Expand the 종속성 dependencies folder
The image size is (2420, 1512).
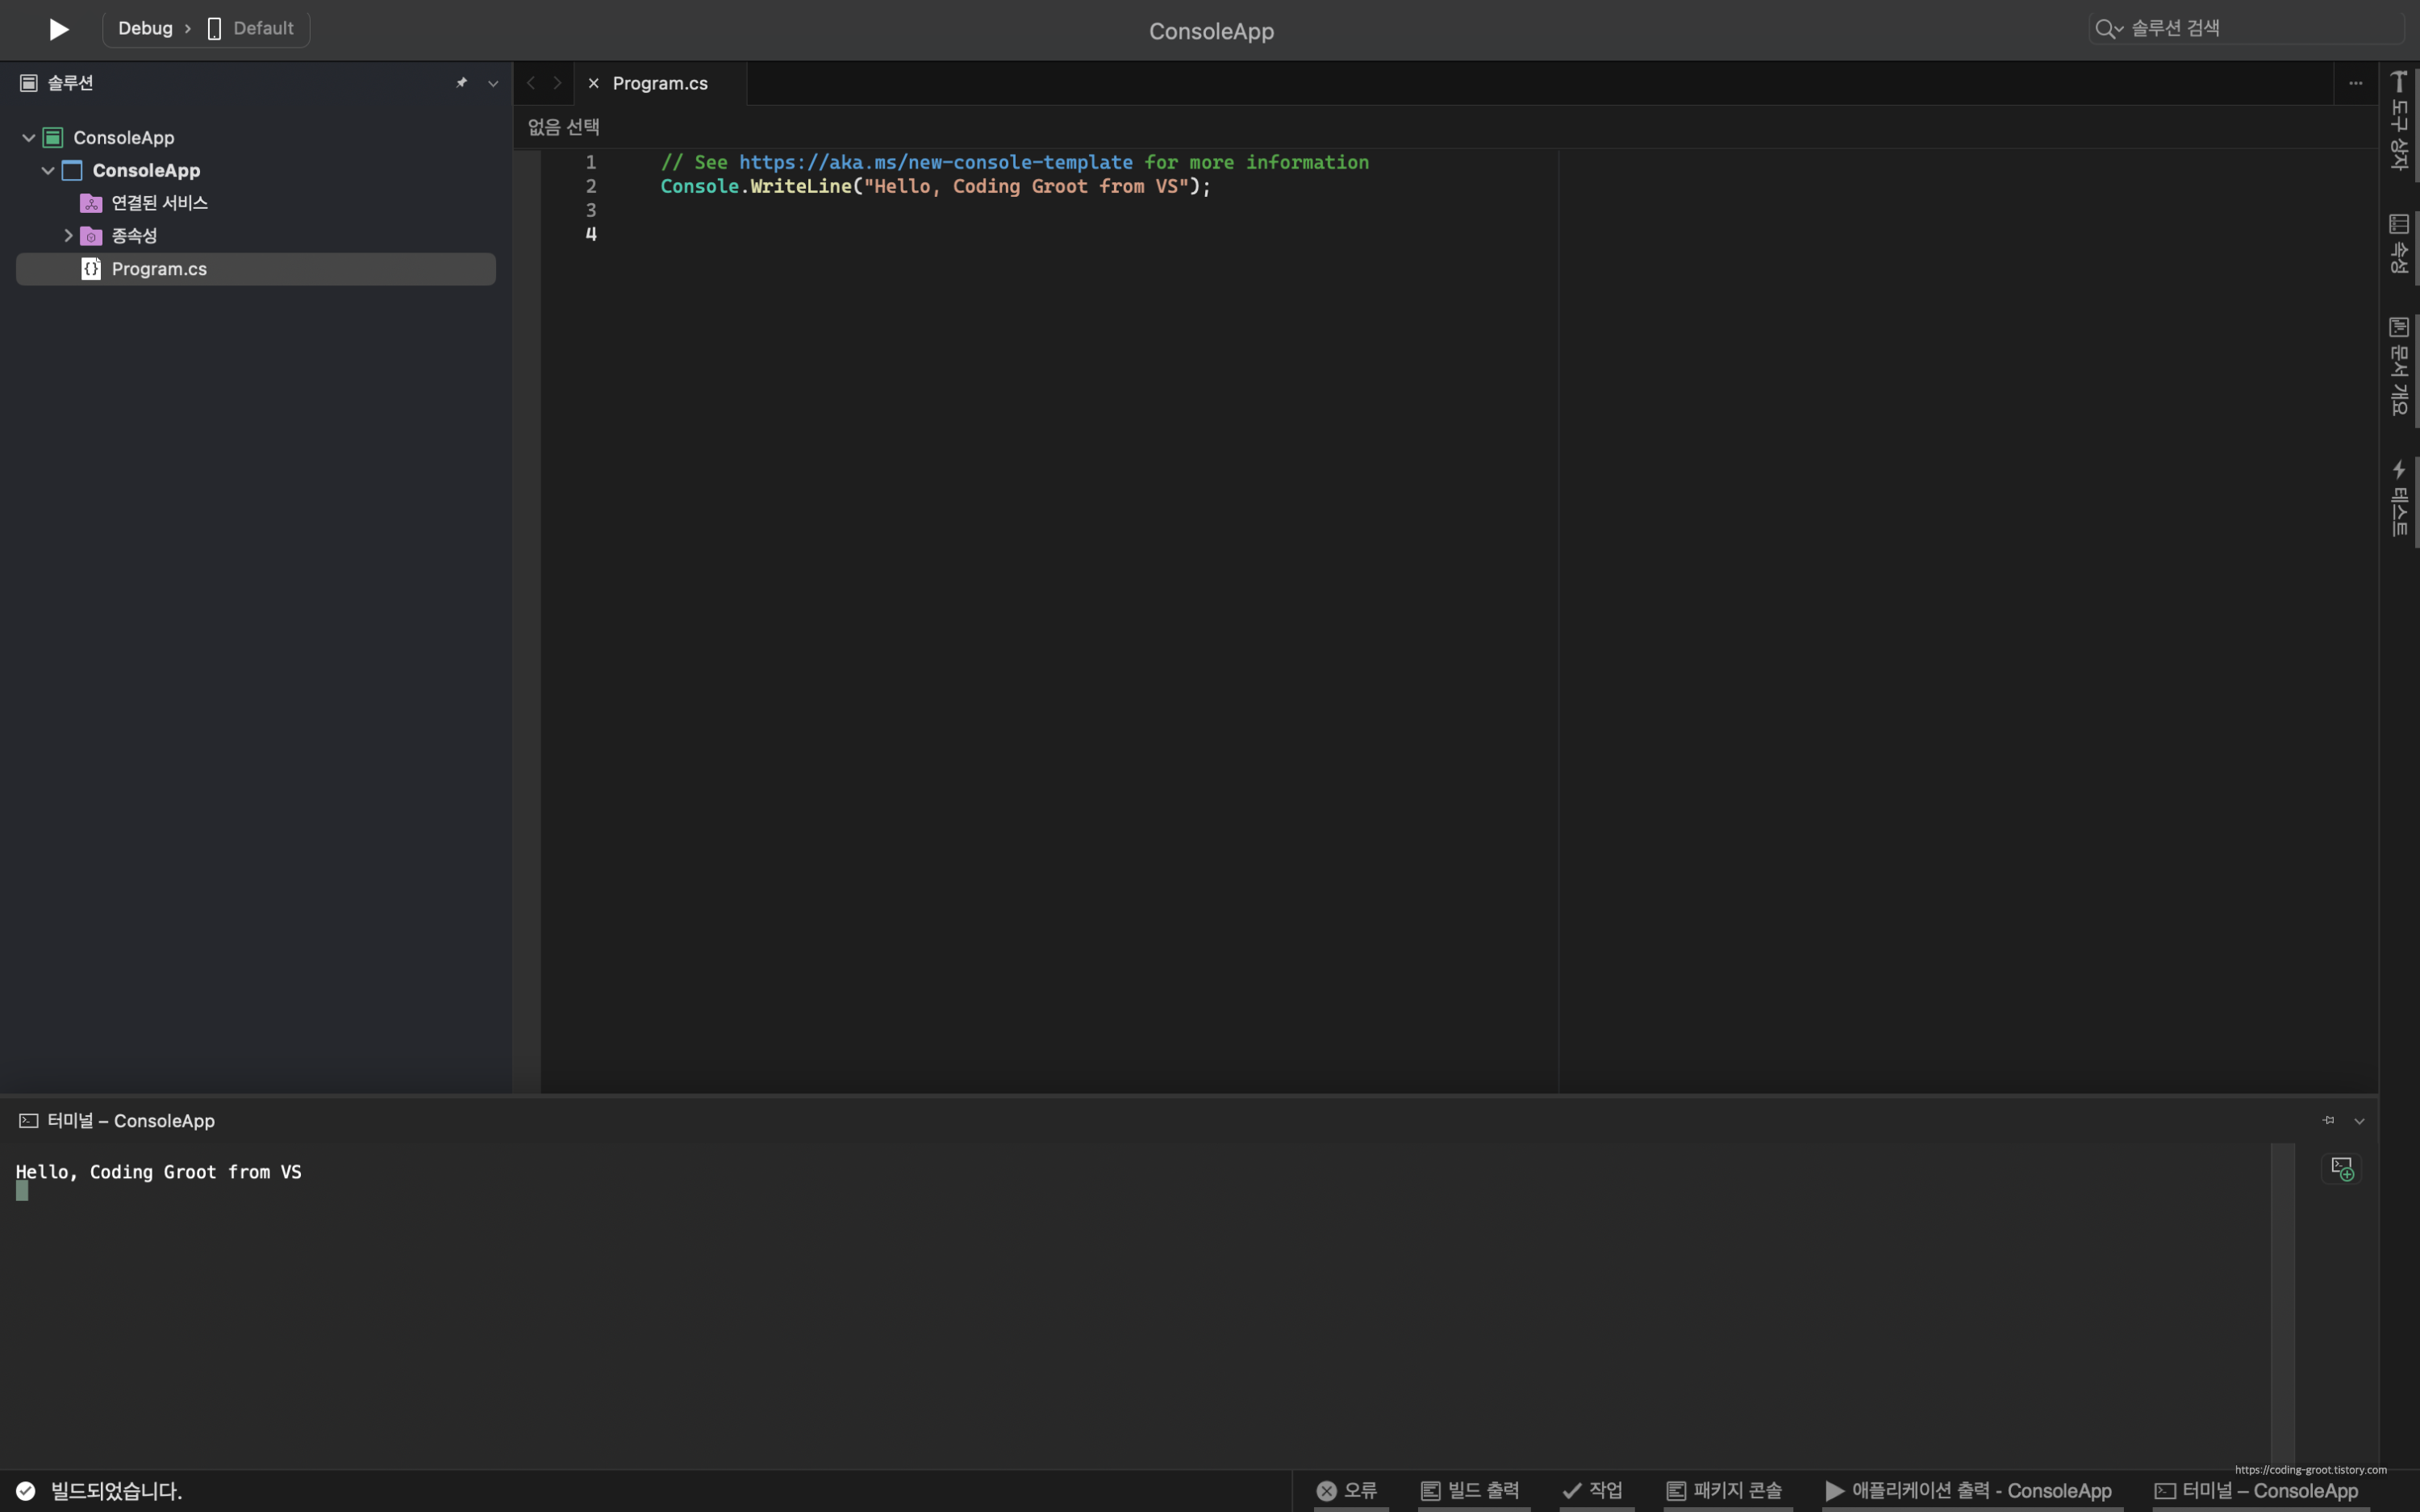click(x=68, y=236)
